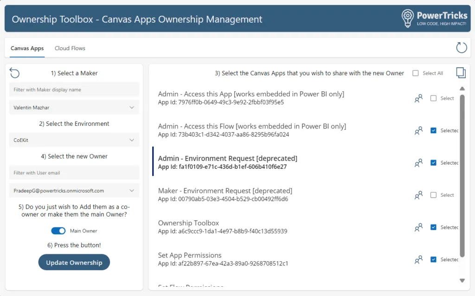The width and height of the screenshot is (475, 296).
Task: Reset the selections with the undo arrow icon
Action: (14, 73)
